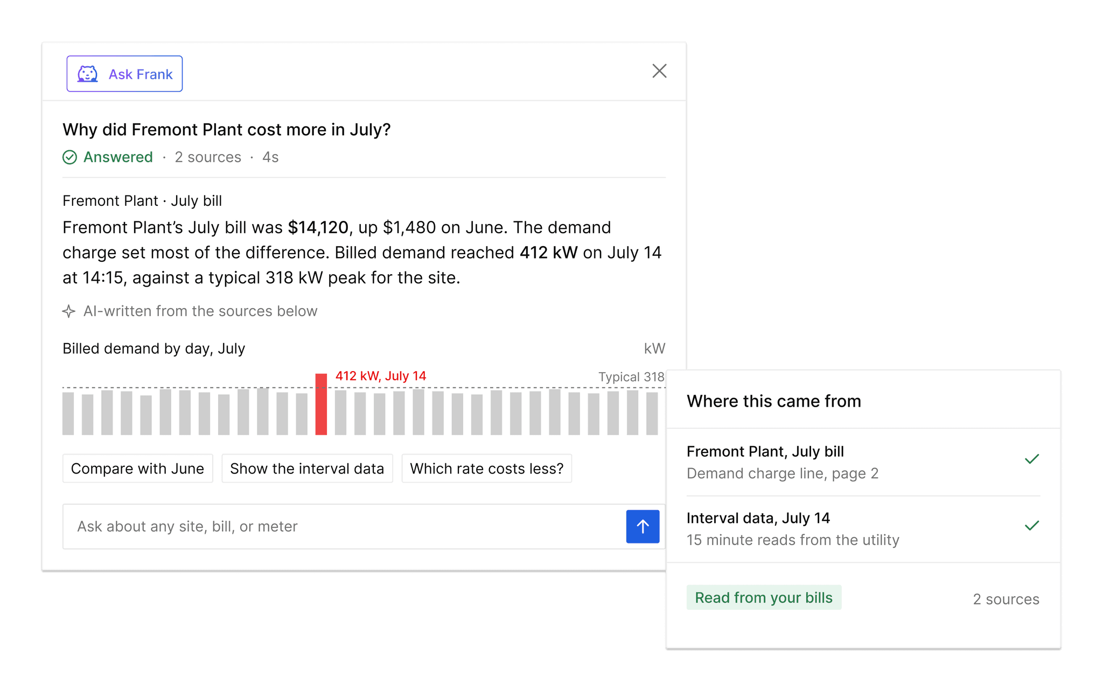Click the Demand charge line, page 2 text
Image resolution: width=1103 pixels, height=690 pixels.
[783, 473]
